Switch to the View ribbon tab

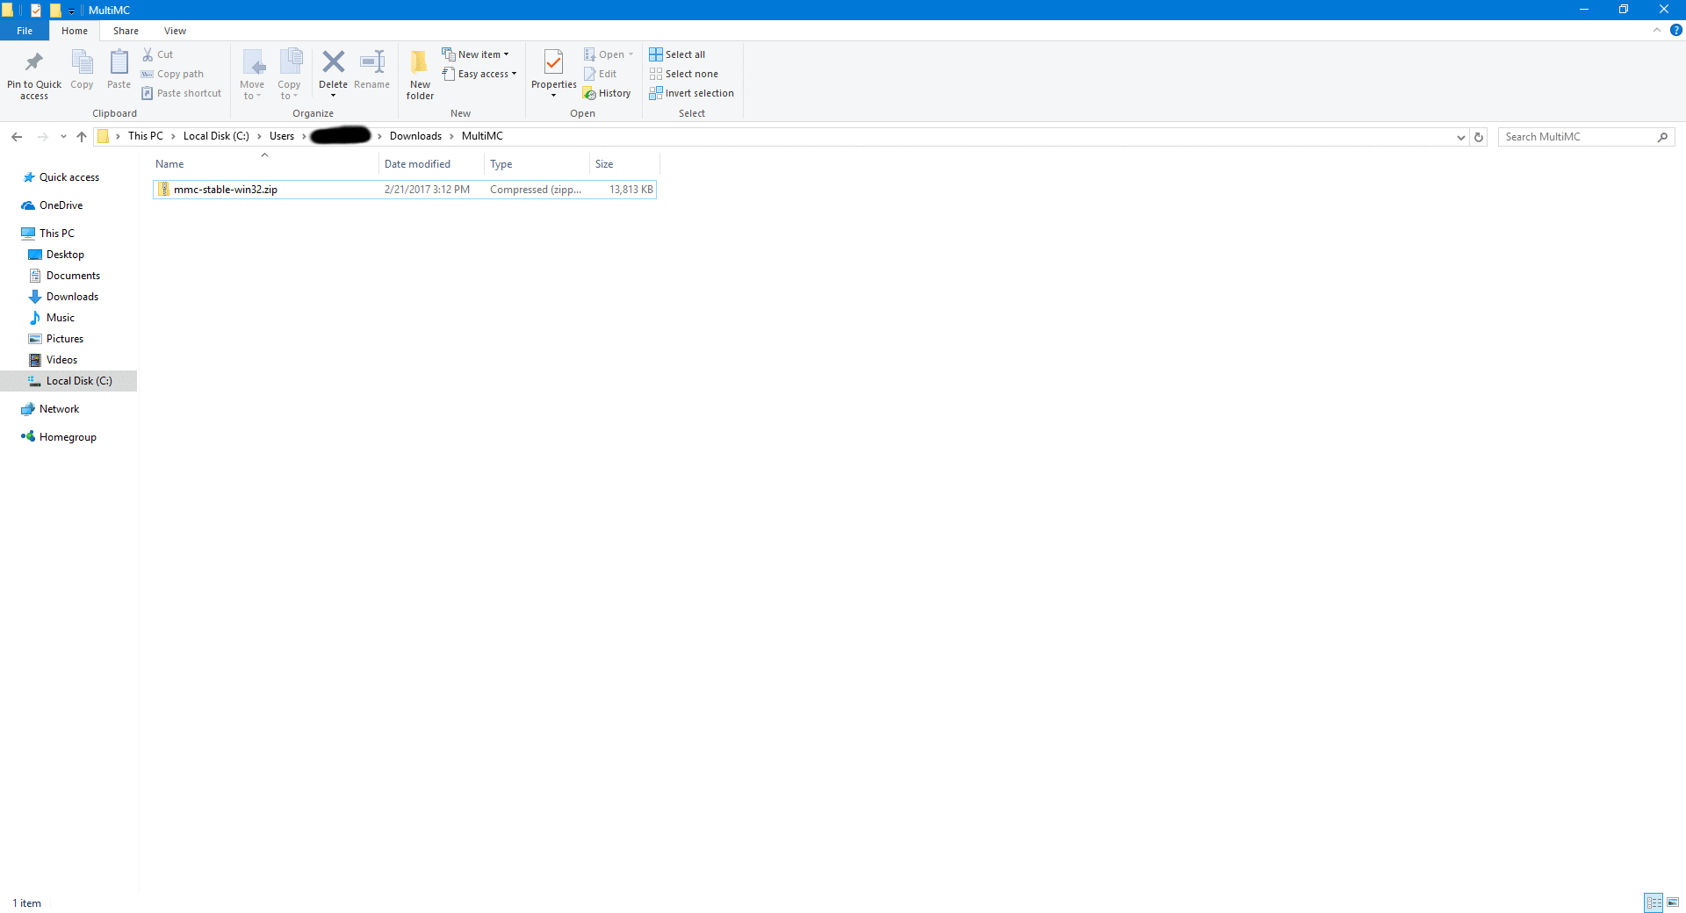tap(175, 31)
